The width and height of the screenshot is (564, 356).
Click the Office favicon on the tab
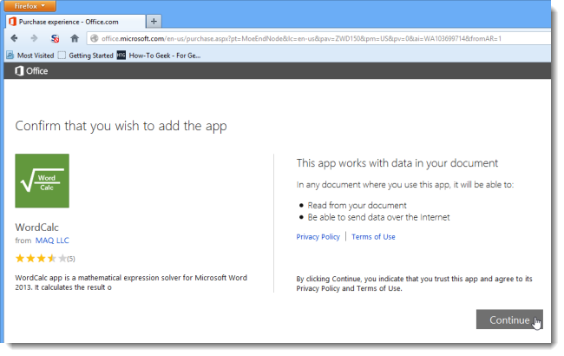13,22
